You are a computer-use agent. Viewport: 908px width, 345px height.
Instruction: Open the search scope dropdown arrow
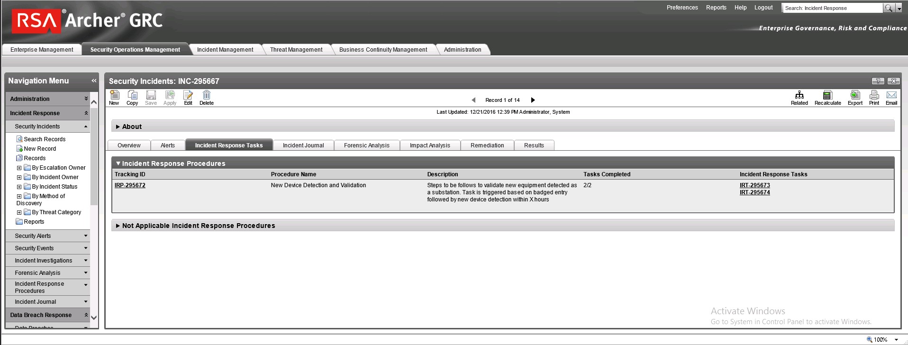point(899,8)
